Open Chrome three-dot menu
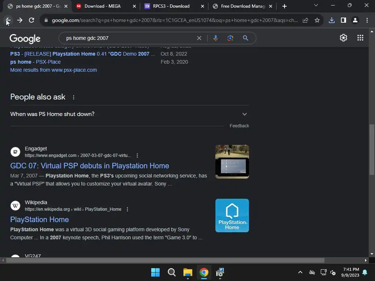 367,20
